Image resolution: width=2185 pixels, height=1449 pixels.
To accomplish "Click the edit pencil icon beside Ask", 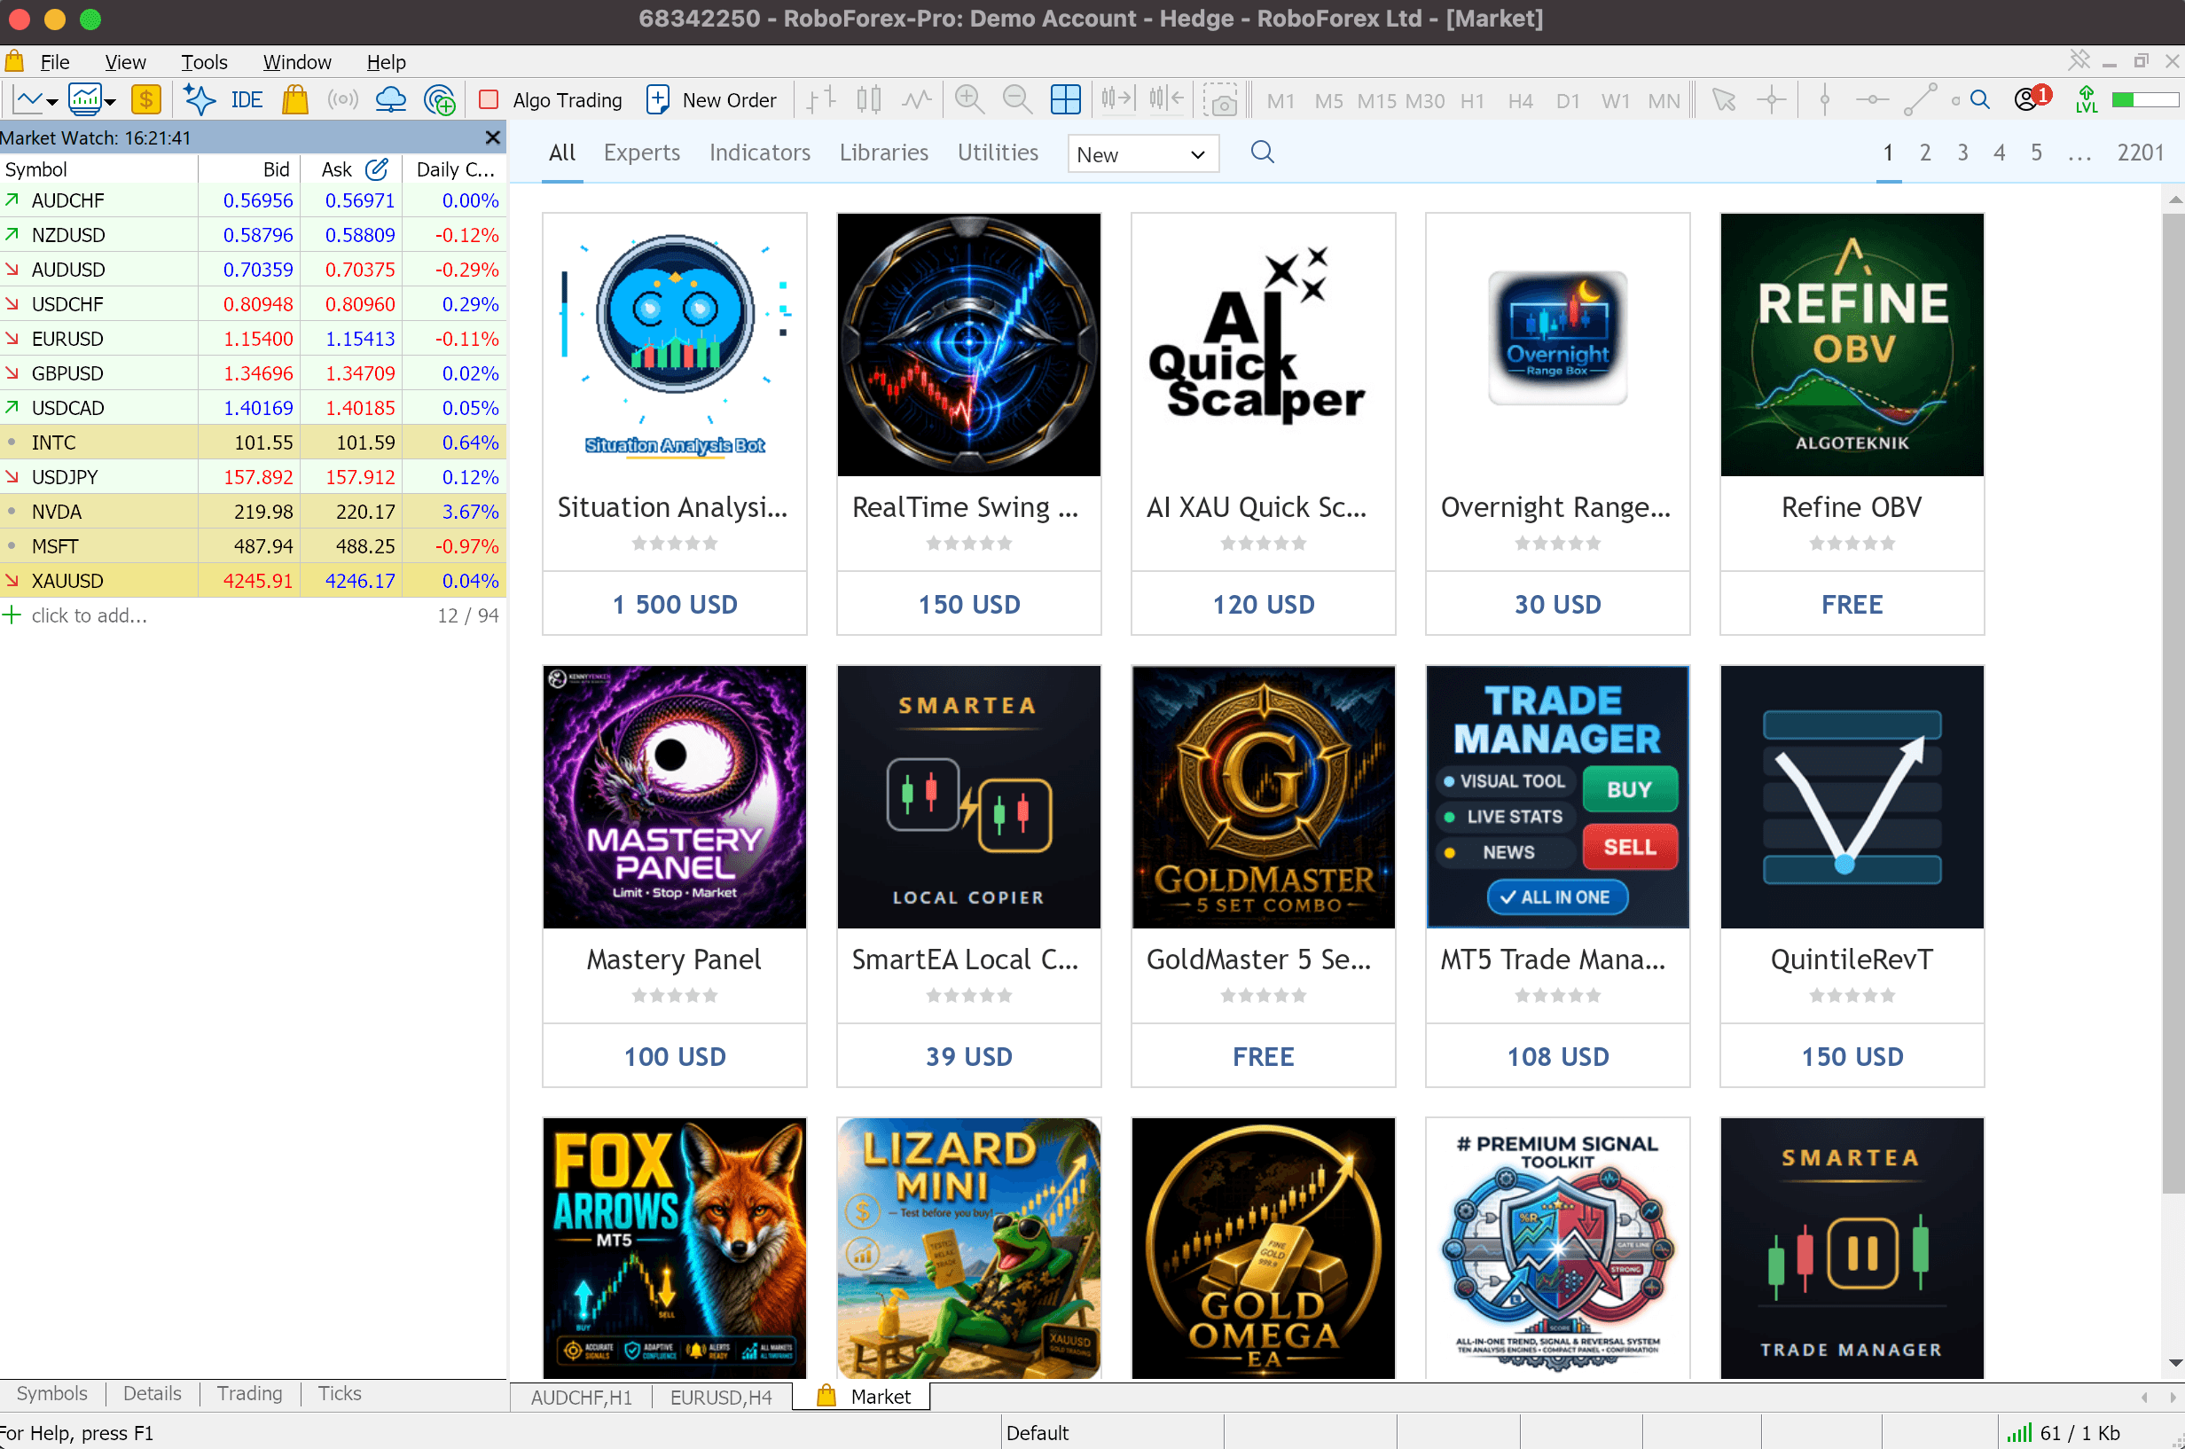I will click(377, 169).
